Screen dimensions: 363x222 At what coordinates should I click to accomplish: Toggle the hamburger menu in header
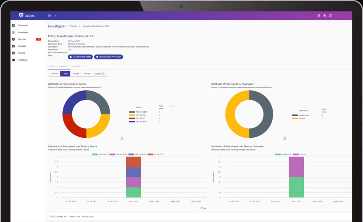(x=50, y=16)
